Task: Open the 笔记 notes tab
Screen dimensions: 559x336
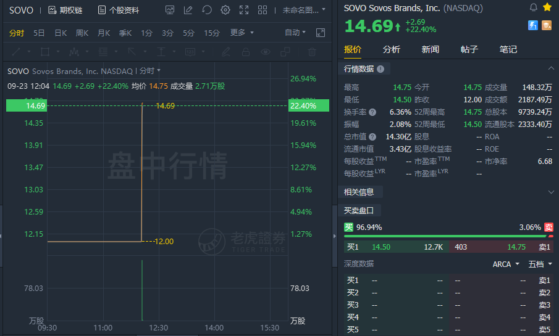Action: click(508, 49)
